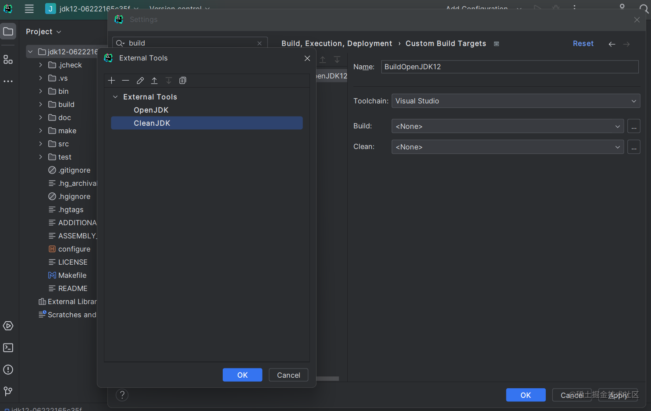The image size is (651, 411).
Task: Move selected tool down in External Tools
Action: point(169,81)
